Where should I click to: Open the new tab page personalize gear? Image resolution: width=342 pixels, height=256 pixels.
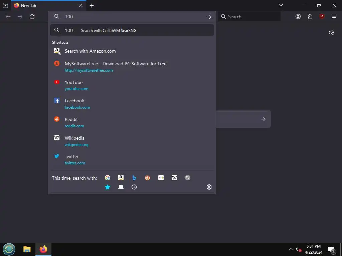point(332,33)
